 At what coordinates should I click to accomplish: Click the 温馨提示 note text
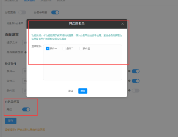click(25, 130)
